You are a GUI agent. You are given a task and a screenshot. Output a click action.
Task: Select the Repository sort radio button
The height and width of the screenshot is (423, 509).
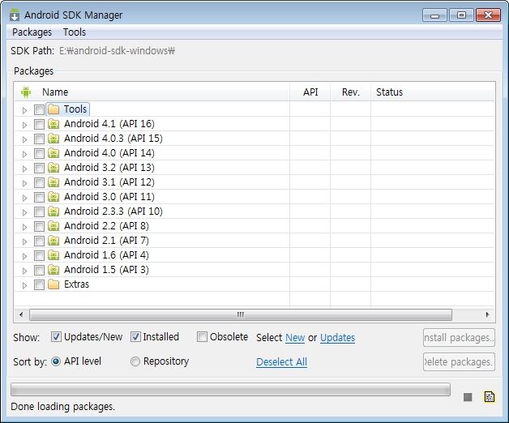135,361
